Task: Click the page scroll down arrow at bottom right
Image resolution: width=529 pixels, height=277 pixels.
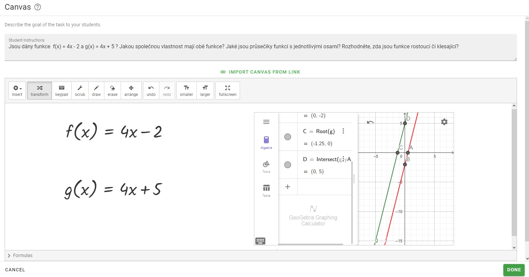Action: (527, 258)
